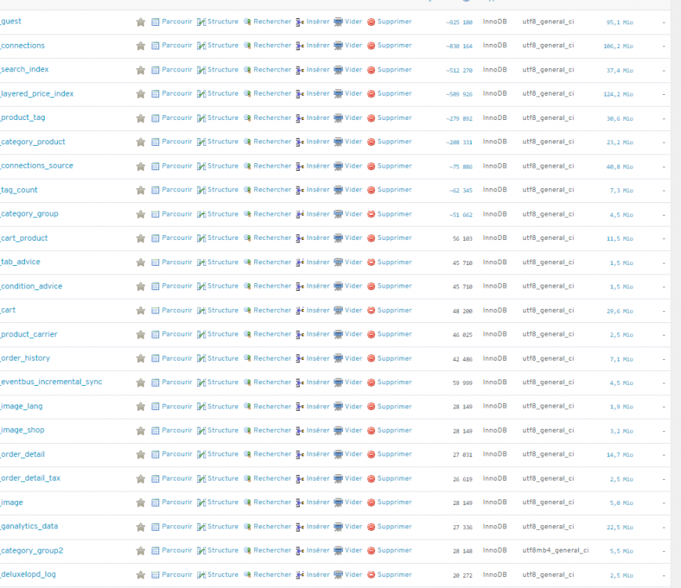681x588 pixels.
Task: Open the category_group2 table
Action: tap(32, 550)
